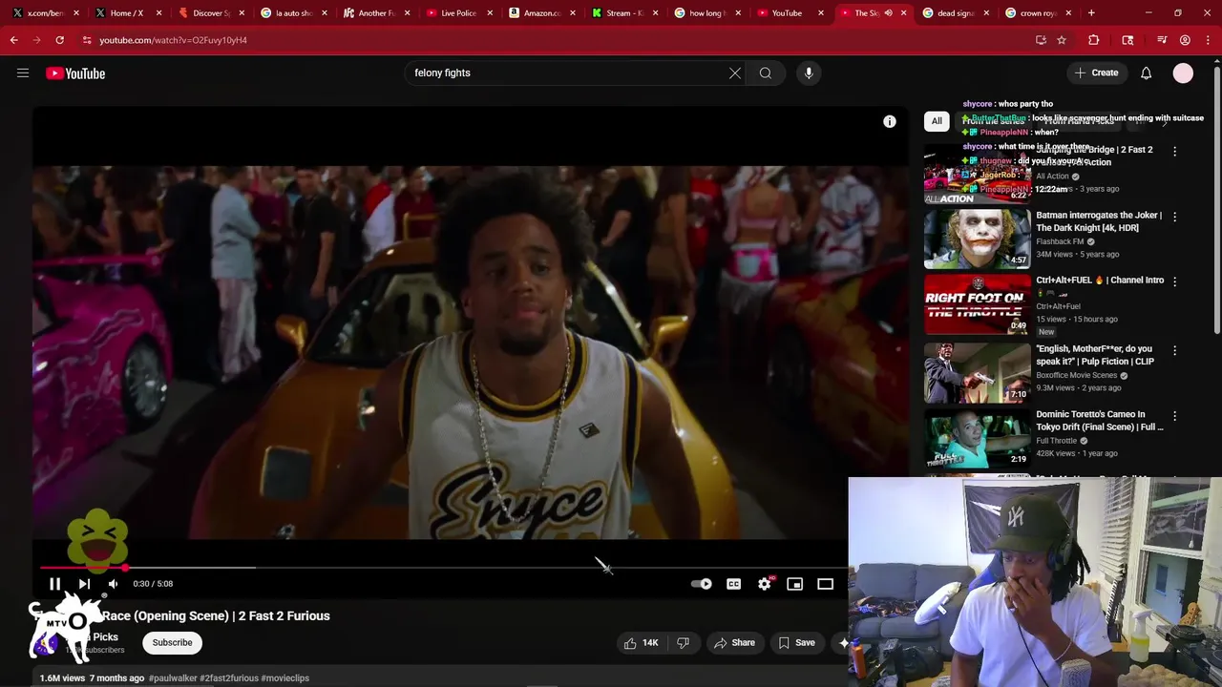Click the #moviecllips hashtag
Viewport: 1222px width, 687px height.
tap(284, 677)
